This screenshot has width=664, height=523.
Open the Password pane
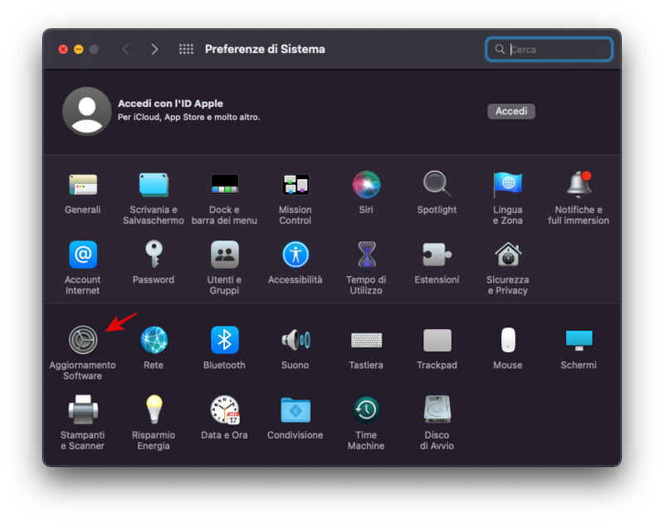click(x=154, y=254)
